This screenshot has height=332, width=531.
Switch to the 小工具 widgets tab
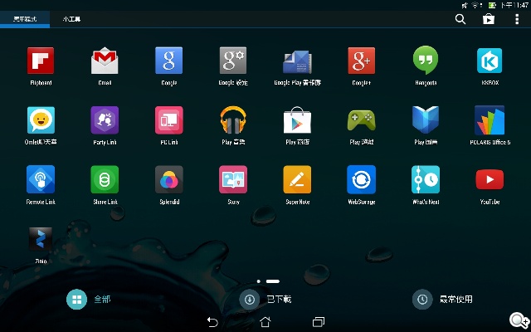[x=71, y=18]
